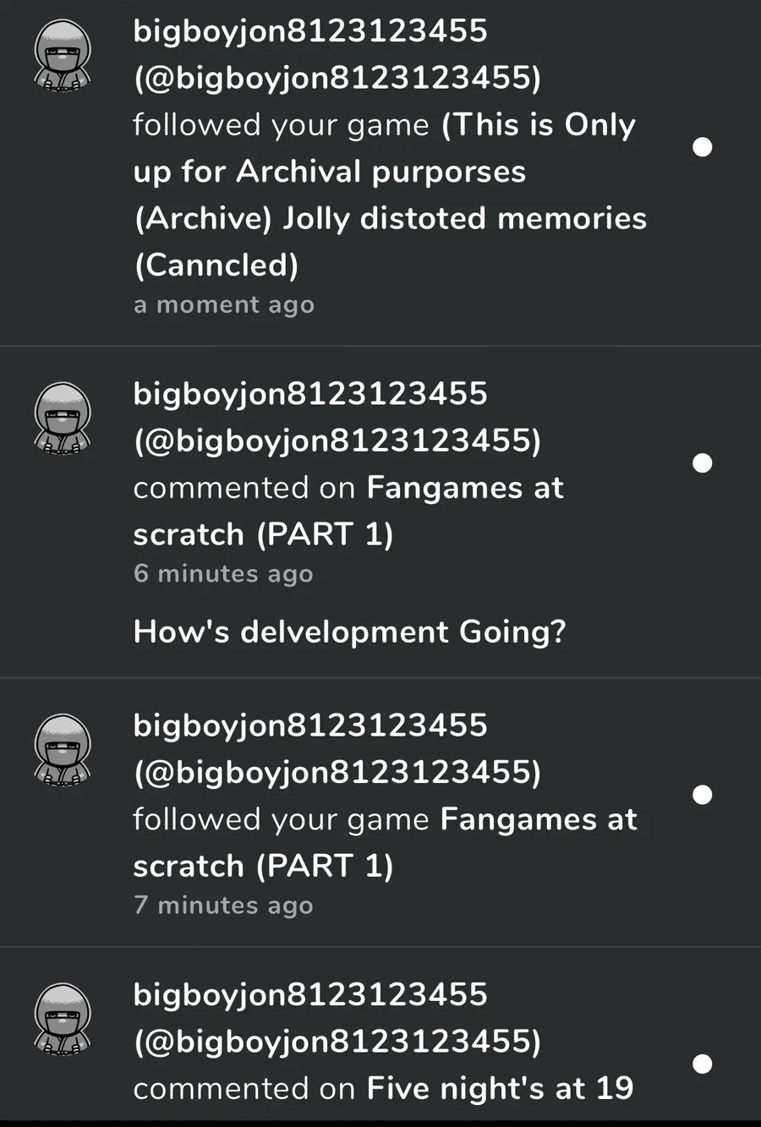761x1127 pixels.
Task: Open the 'Five night's at 19' game link
Action: click(500, 1087)
